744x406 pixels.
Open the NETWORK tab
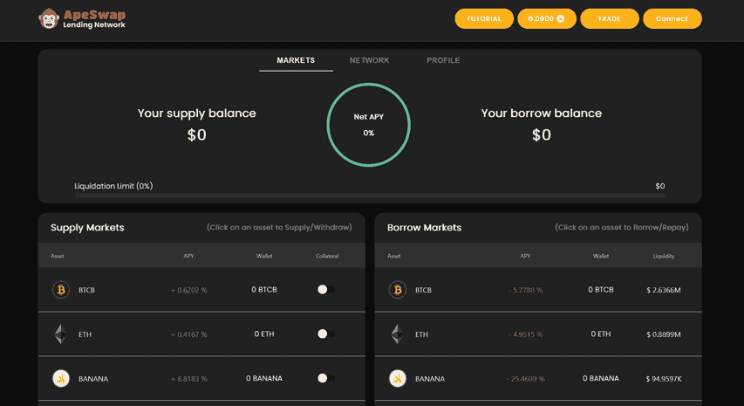pyautogui.click(x=369, y=60)
